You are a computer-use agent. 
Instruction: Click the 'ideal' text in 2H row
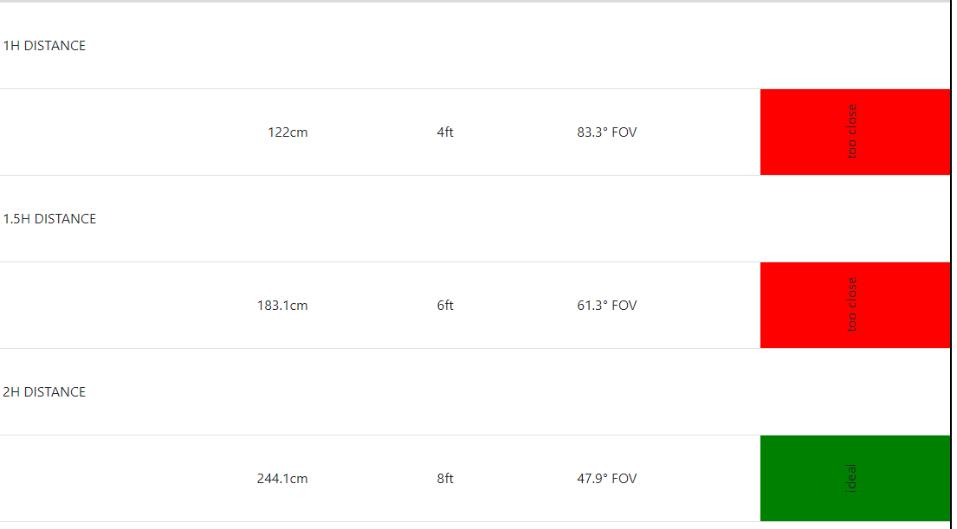(852, 478)
